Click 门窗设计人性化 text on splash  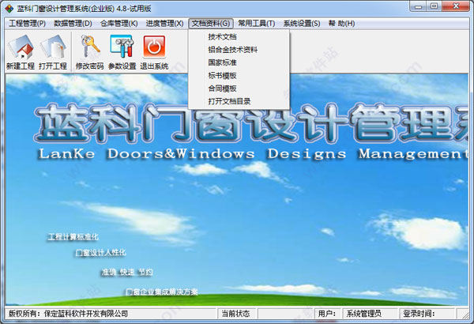100,252
